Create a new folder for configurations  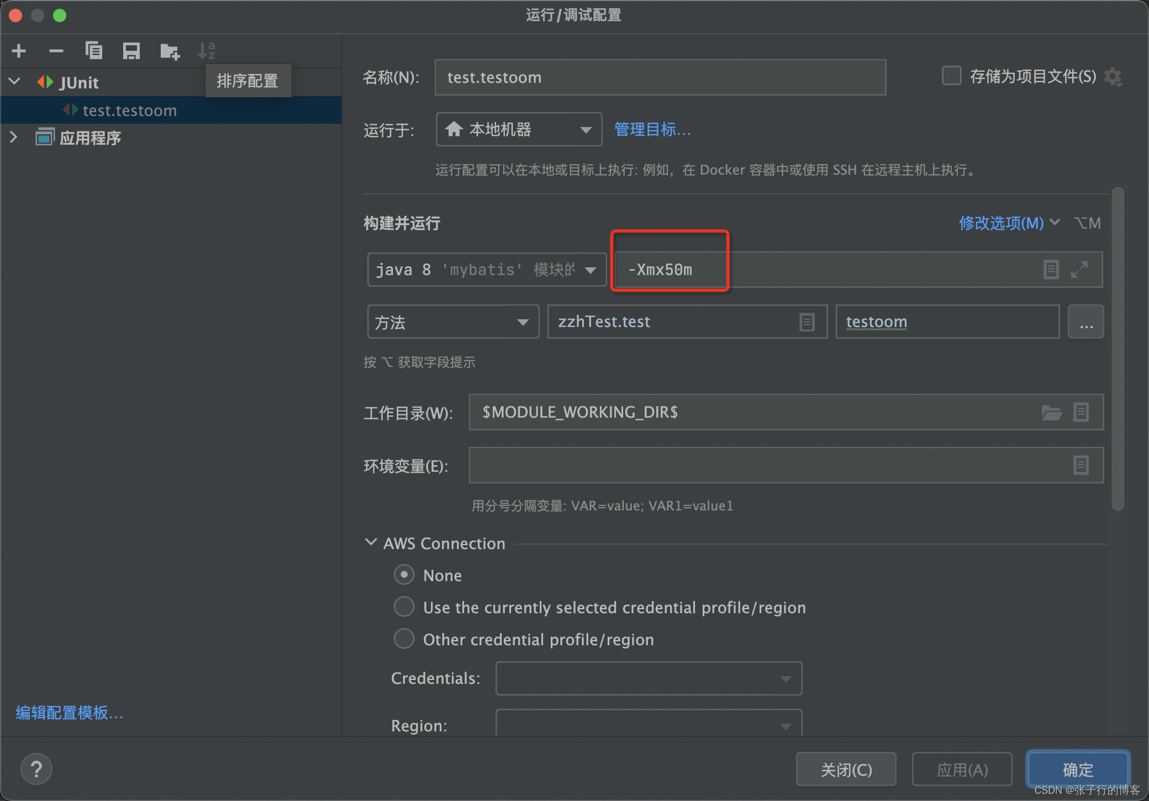170,51
